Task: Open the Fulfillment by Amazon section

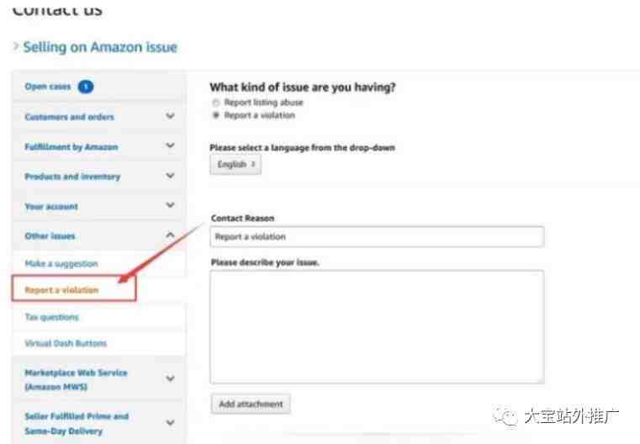Action: (71, 147)
